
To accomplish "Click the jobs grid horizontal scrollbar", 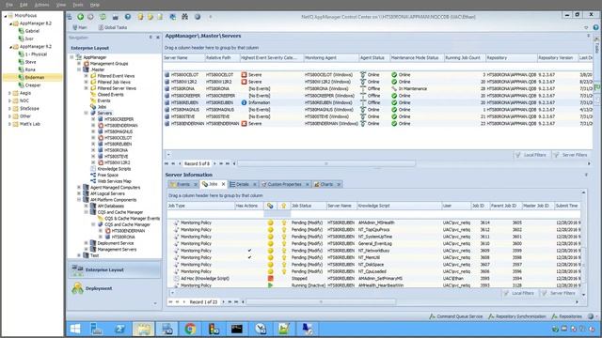I will [321, 302].
